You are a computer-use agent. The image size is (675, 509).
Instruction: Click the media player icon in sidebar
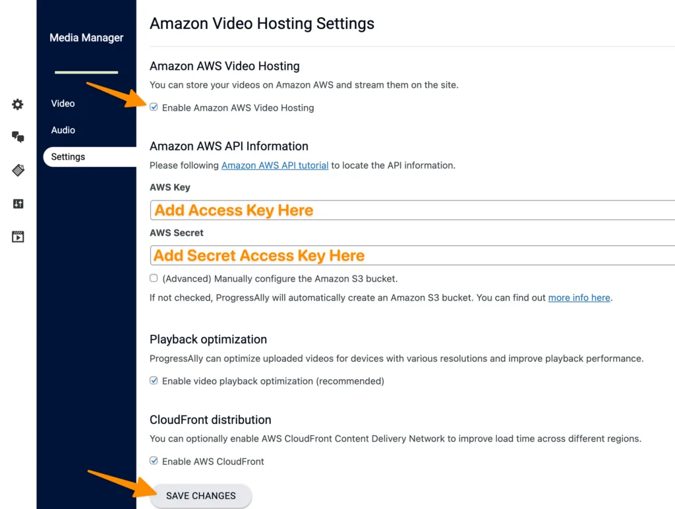[18, 237]
